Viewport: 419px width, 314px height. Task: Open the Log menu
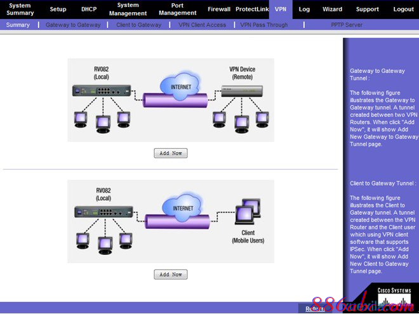(304, 10)
